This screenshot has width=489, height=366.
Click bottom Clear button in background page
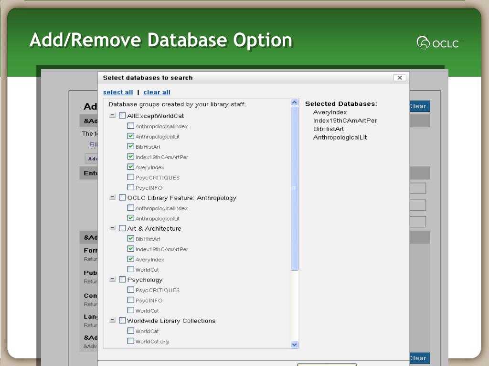click(420, 358)
